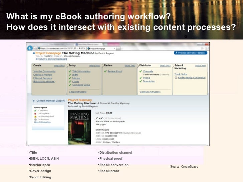Open What's This in Distribute panel

point(165,66)
